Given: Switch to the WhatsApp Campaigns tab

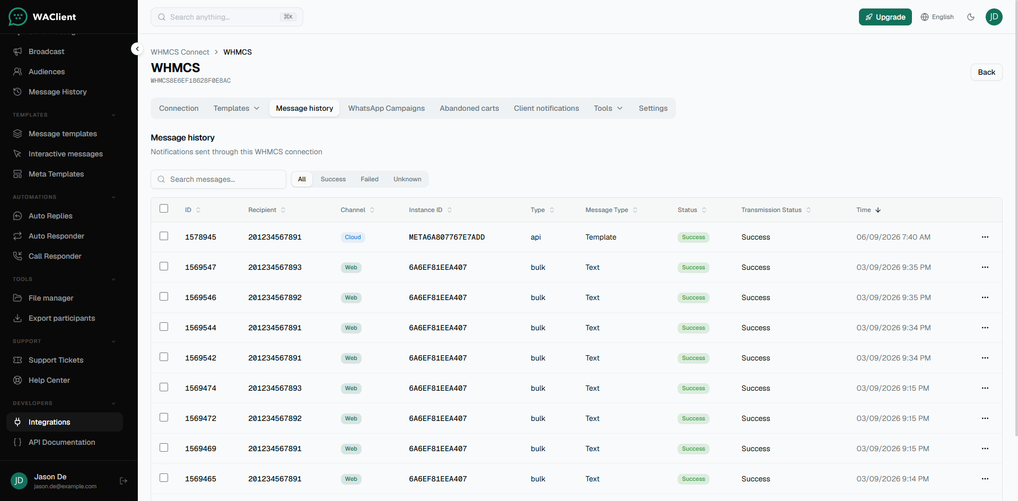Looking at the screenshot, I should (387, 108).
